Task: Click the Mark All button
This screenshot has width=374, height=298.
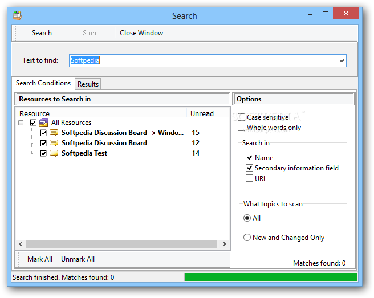Action: (x=40, y=259)
